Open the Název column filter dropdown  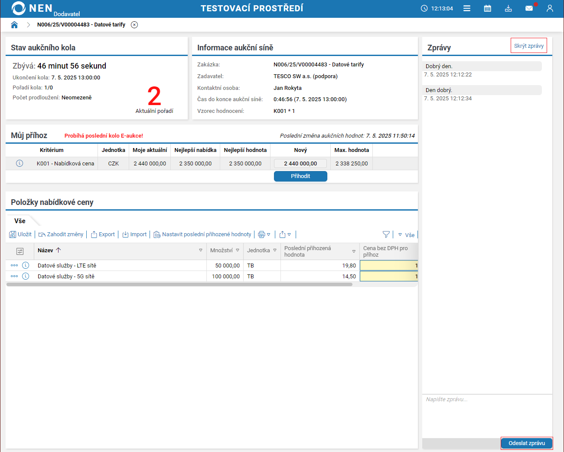click(x=201, y=251)
